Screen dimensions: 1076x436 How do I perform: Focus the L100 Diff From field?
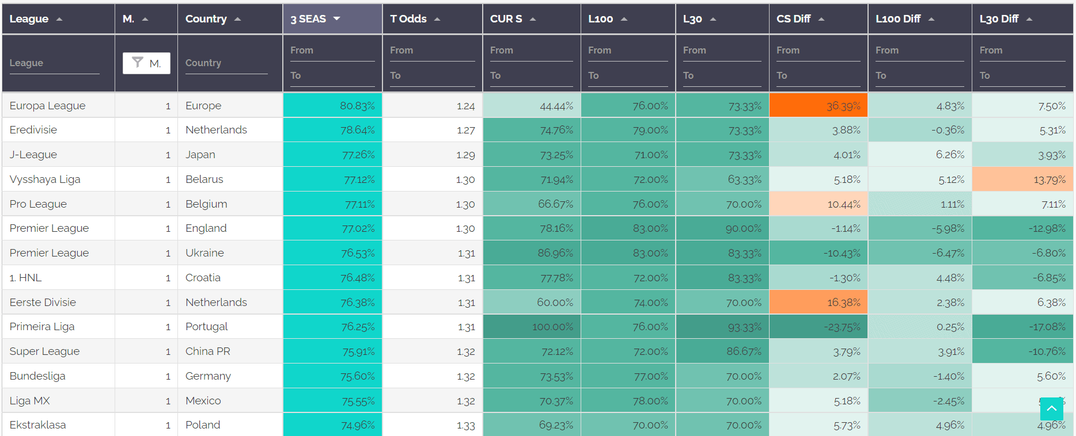point(920,51)
